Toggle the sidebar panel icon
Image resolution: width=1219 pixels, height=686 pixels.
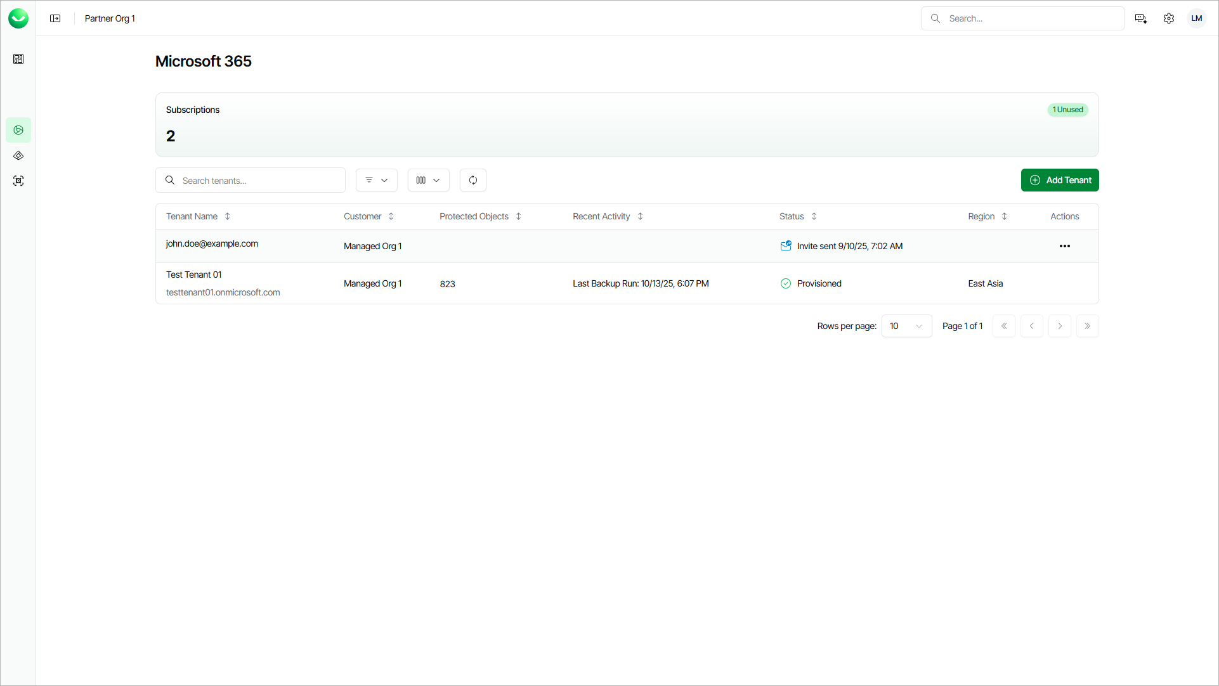[55, 18]
